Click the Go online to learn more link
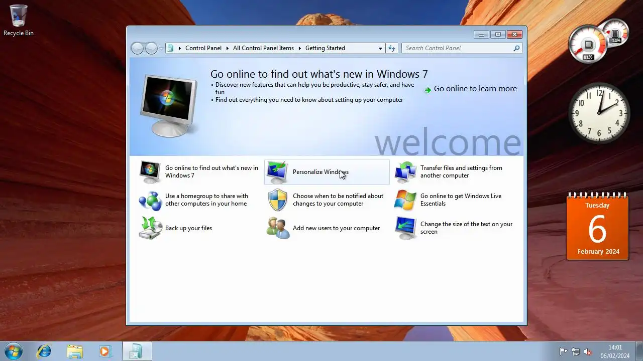643x361 pixels. pos(475,89)
